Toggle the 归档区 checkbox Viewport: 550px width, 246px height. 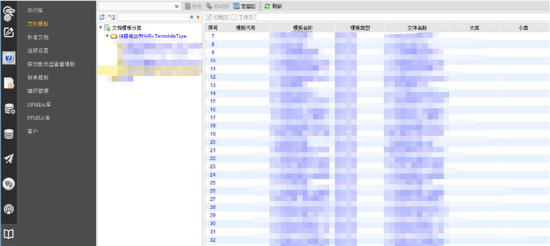point(209,17)
